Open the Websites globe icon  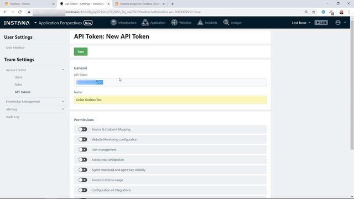(x=174, y=22)
